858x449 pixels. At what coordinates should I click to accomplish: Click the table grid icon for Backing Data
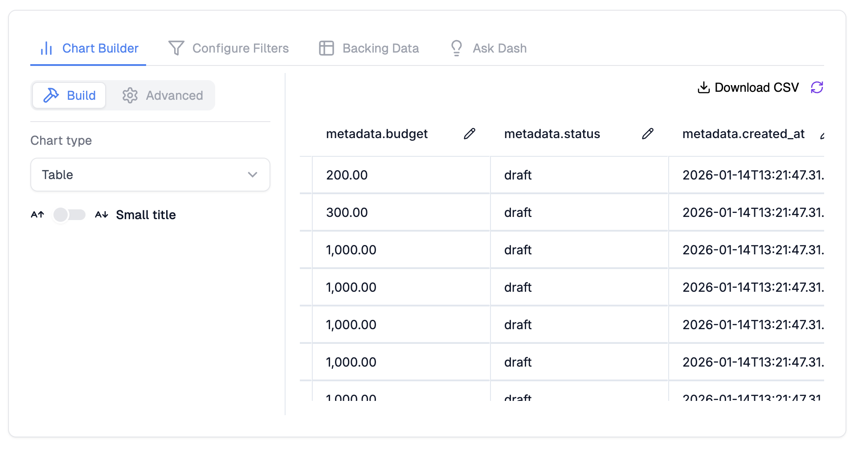pos(326,48)
